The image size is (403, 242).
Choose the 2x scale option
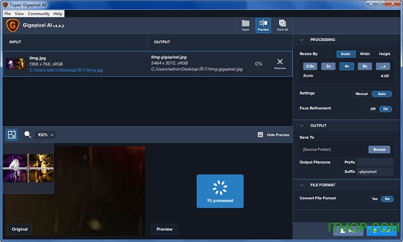point(328,66)
